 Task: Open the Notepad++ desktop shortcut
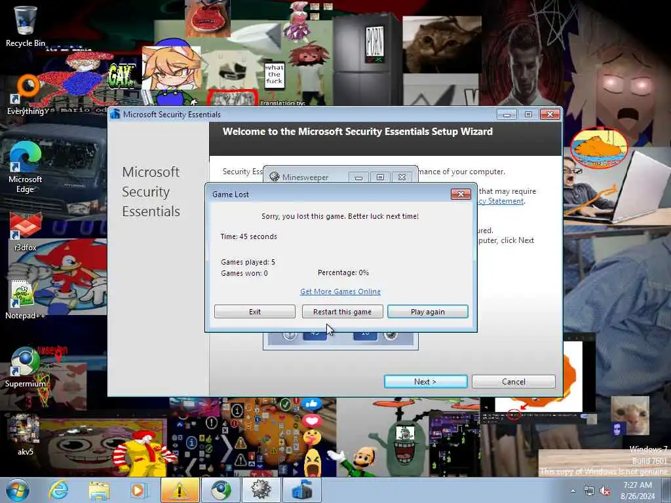pos(25,299)
